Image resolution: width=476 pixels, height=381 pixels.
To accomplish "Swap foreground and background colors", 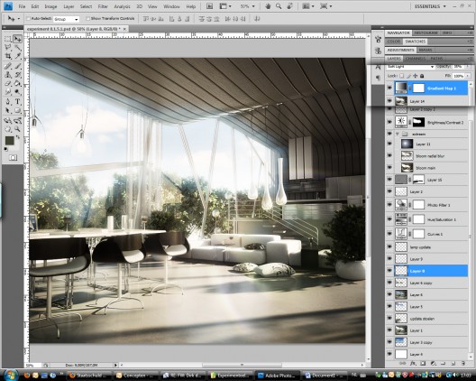I will pos(18,137).
